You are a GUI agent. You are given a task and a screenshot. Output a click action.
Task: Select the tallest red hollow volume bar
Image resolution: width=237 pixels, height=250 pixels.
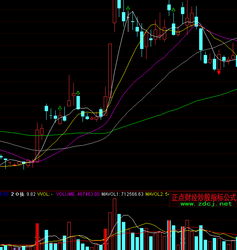(x=114, y=224)
